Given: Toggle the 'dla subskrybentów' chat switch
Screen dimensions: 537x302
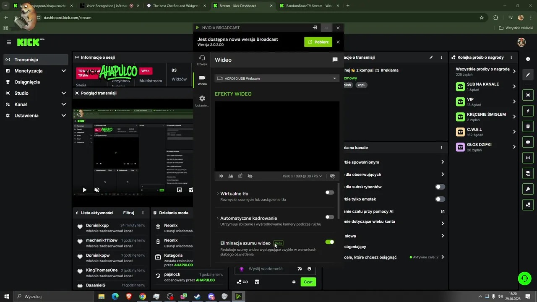Looking at the screenshot, I should tap(440, 187).
